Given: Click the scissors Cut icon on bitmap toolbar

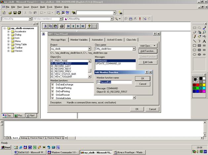Looking at the screenshot, I should pyautogui.click(x=45, y=26).
